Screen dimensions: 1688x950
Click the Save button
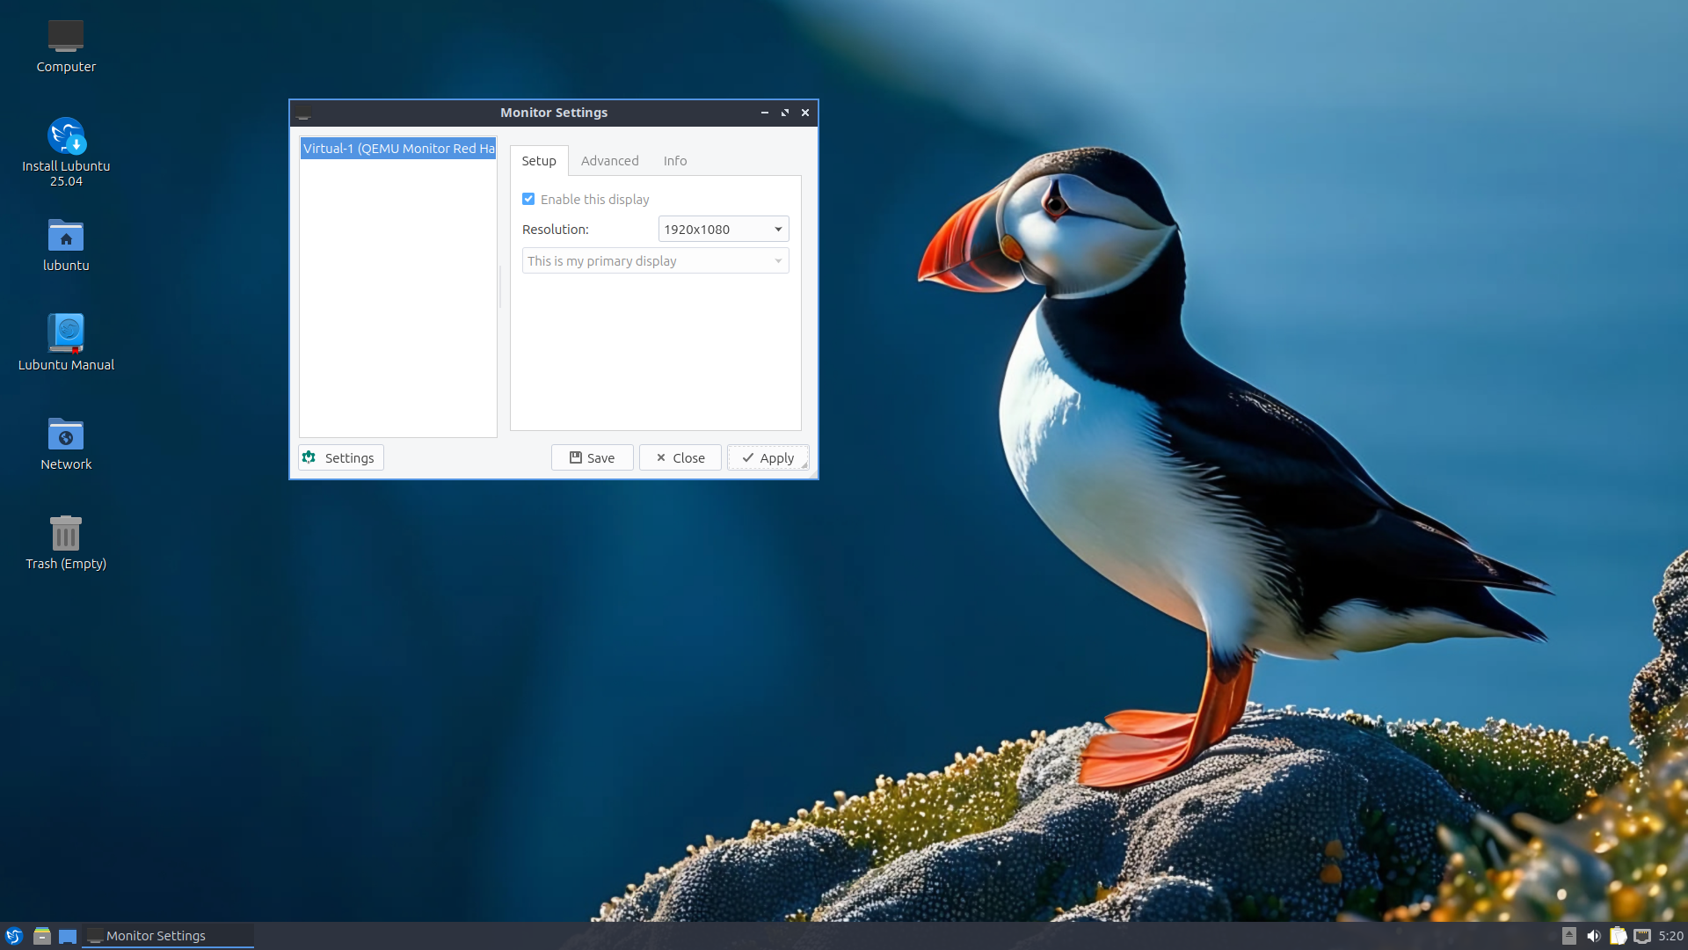coord(592,458)
